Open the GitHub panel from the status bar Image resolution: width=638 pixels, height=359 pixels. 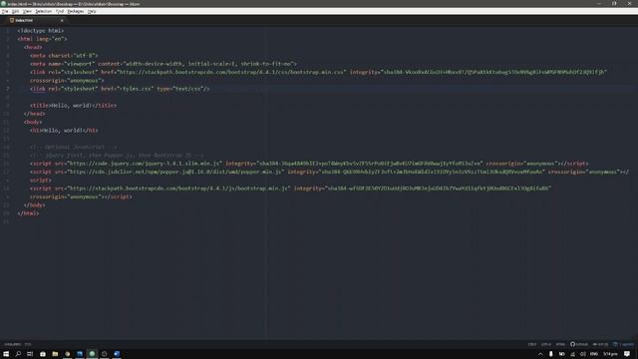click(579, 344)
